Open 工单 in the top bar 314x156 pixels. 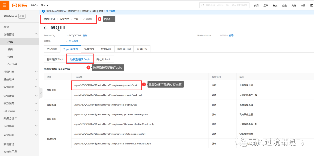point(266,6)
